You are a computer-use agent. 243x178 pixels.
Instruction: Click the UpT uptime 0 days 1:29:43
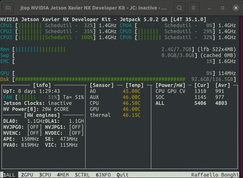tap(32, 91)
